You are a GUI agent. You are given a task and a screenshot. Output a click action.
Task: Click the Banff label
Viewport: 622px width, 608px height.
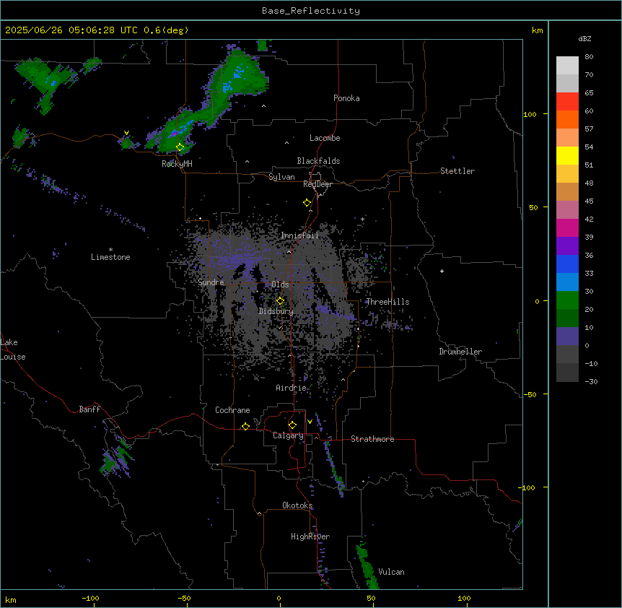click(x=89, y=409)
